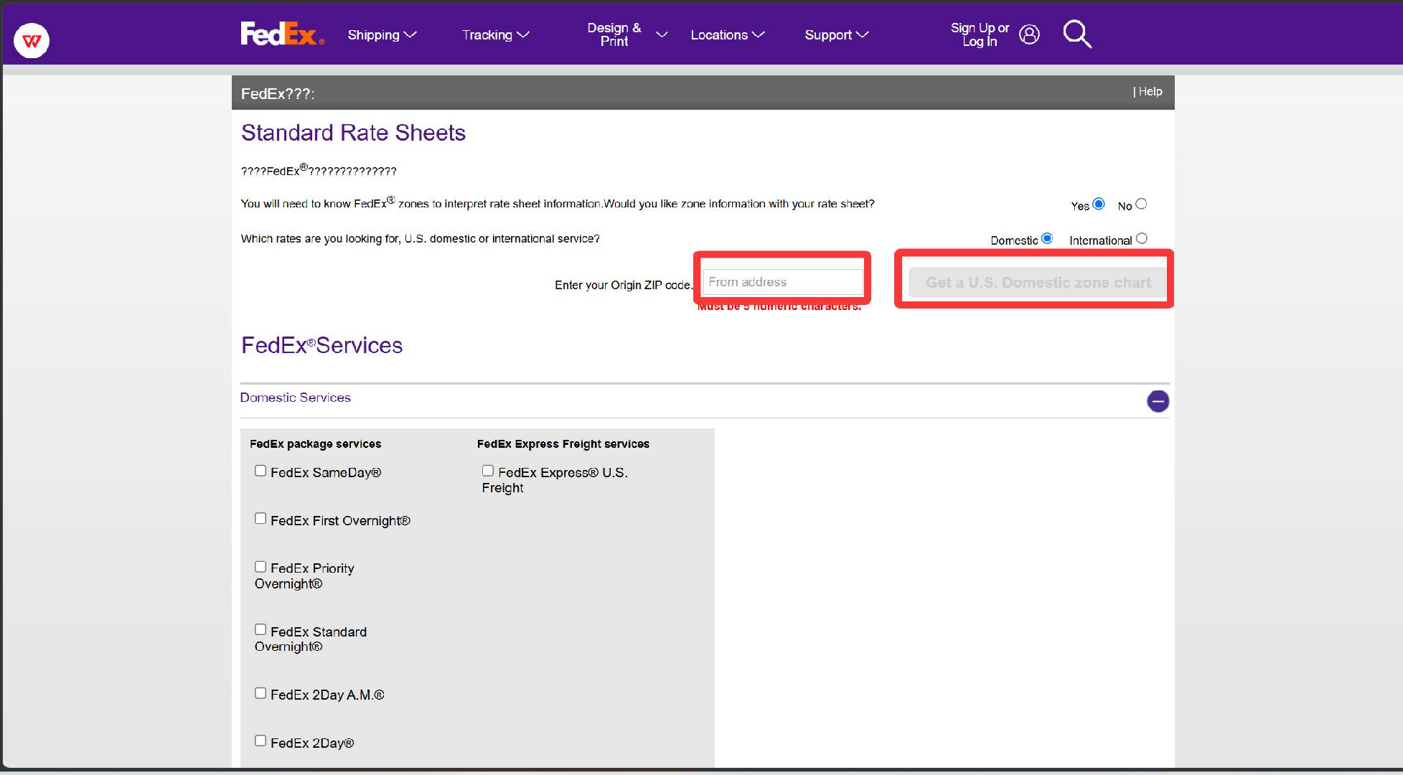Screen dimensions: 1403x775
Task: Open the WPS floating icon
Action: pos(32,41)
